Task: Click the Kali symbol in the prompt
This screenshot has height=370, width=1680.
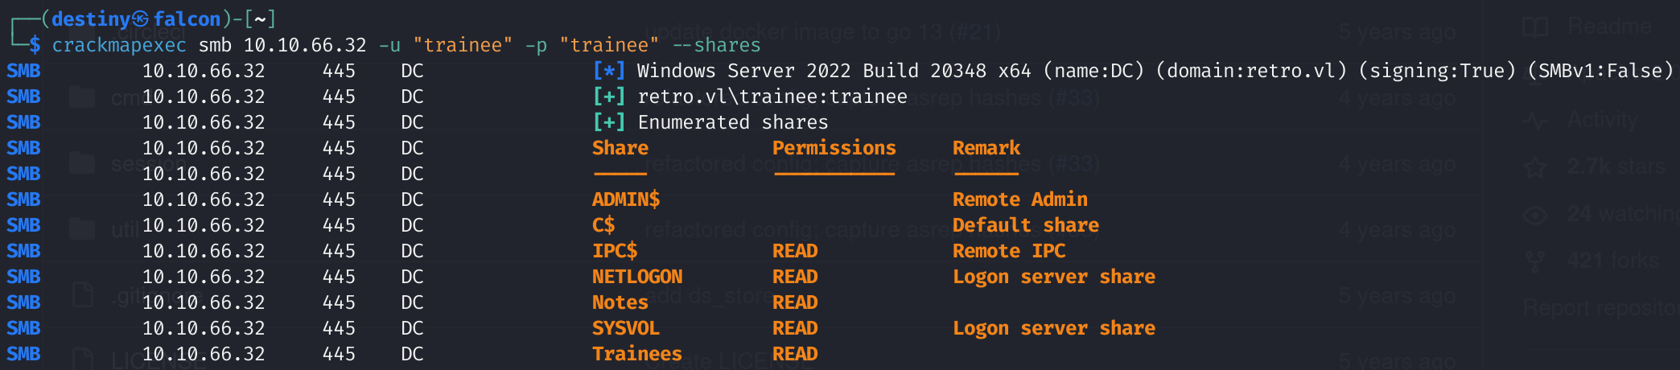Action: (x=140, y=18)
